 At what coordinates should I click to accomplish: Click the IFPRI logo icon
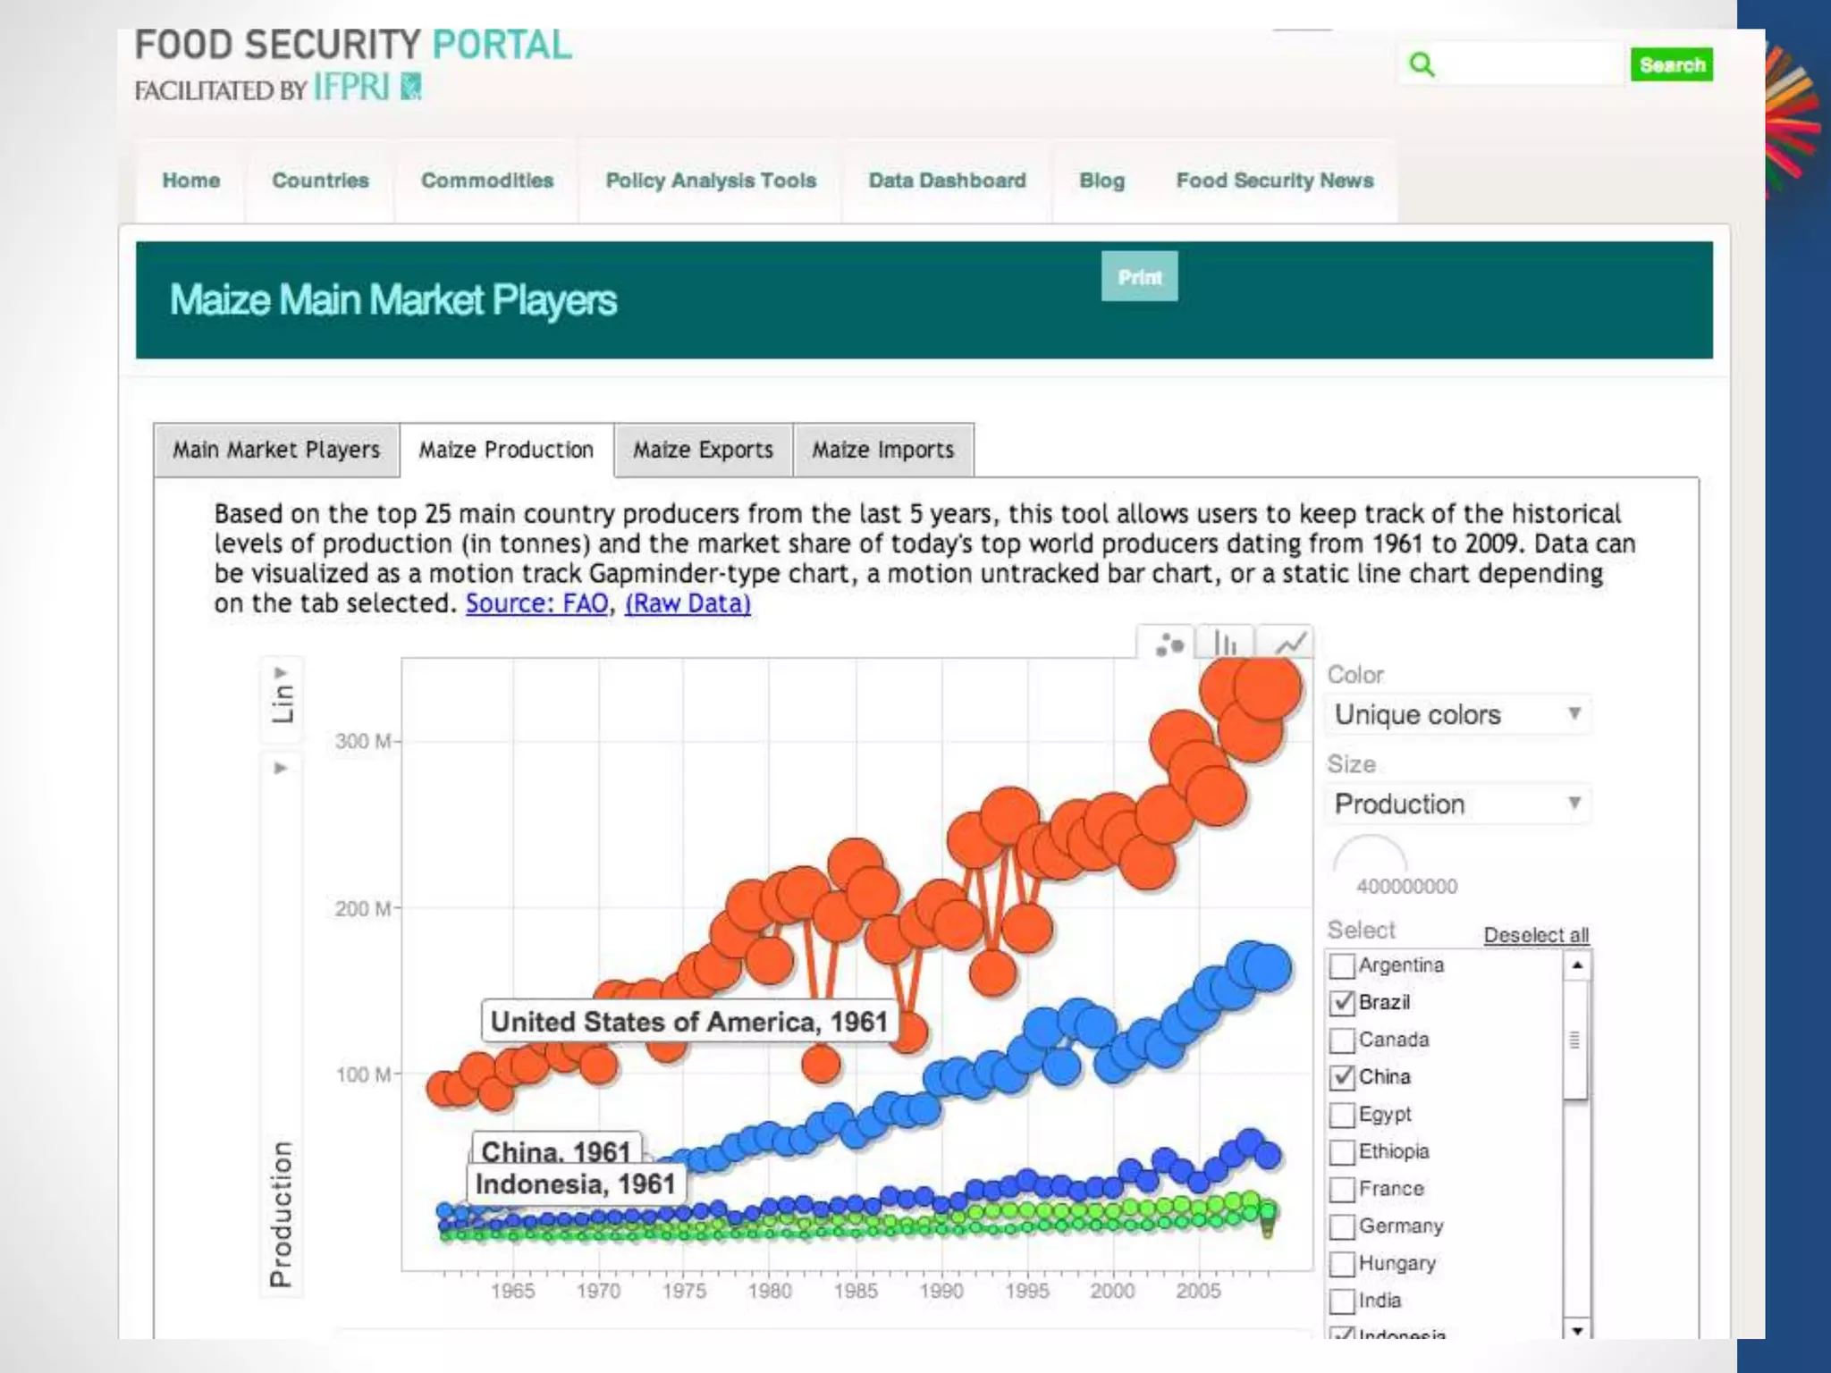[x=410, y=87]
